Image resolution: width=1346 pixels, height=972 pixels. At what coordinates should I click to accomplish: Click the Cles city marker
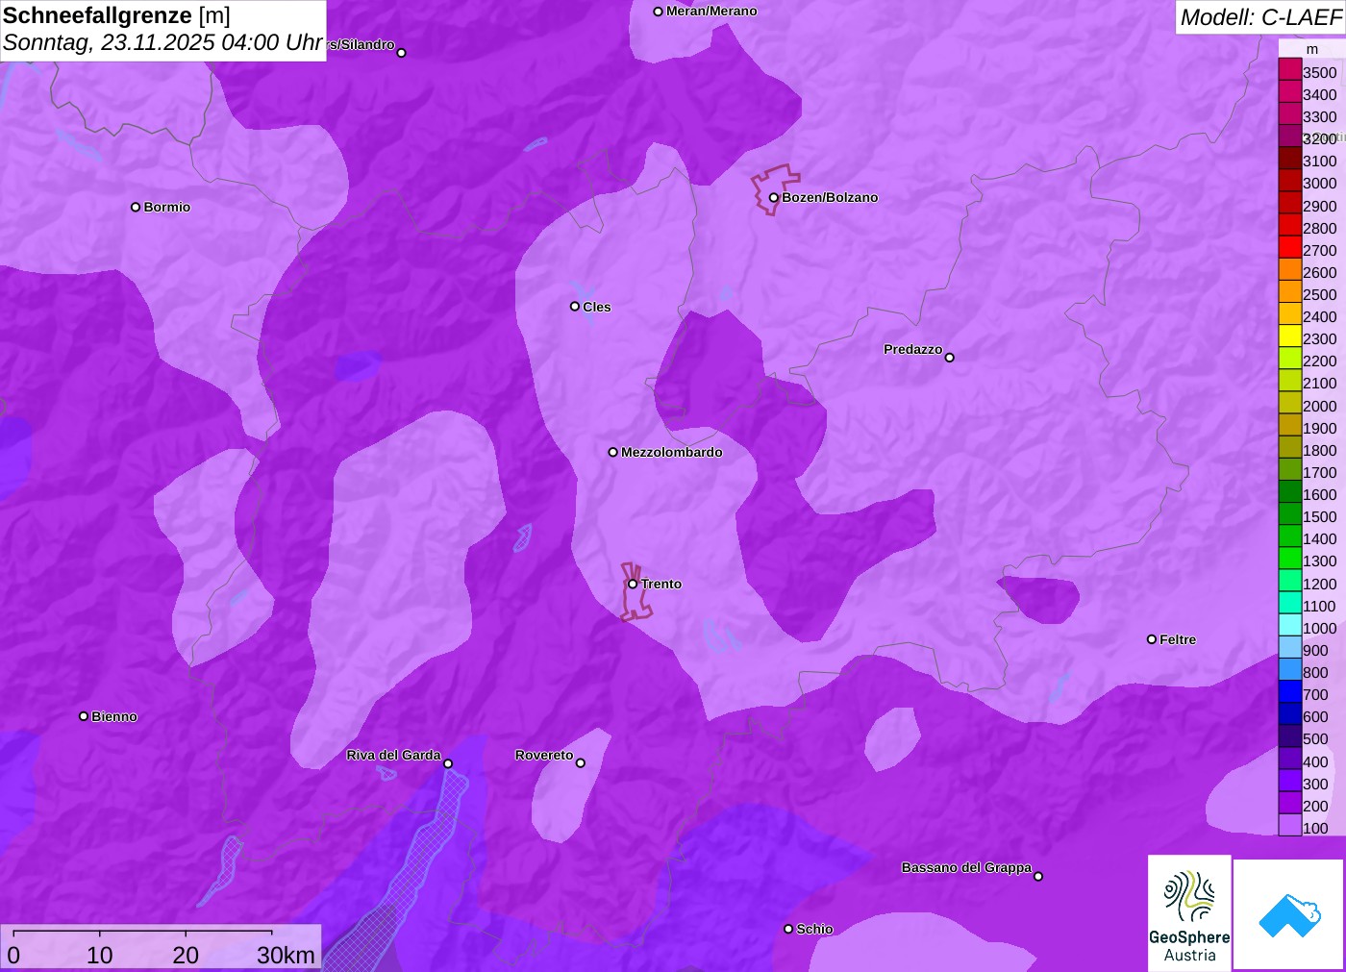574,307
